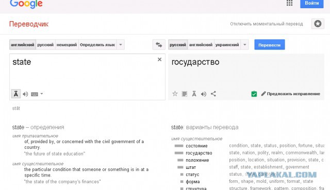Screen dimensions: 330x190
Task: Save translation with the star icon
Action: coord(175,94)
